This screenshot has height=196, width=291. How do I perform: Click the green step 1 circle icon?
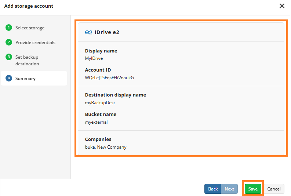[9, 28]
